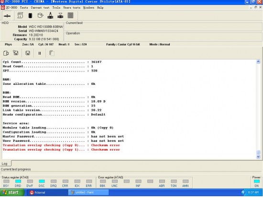The height and width of the screenshot is (198, 263).
Task: Click the Copy 0 Checksum error line
Action: click(61, 145)
